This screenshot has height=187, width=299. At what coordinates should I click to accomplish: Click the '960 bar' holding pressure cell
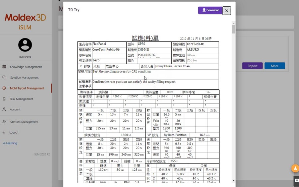tap(166, 149)
